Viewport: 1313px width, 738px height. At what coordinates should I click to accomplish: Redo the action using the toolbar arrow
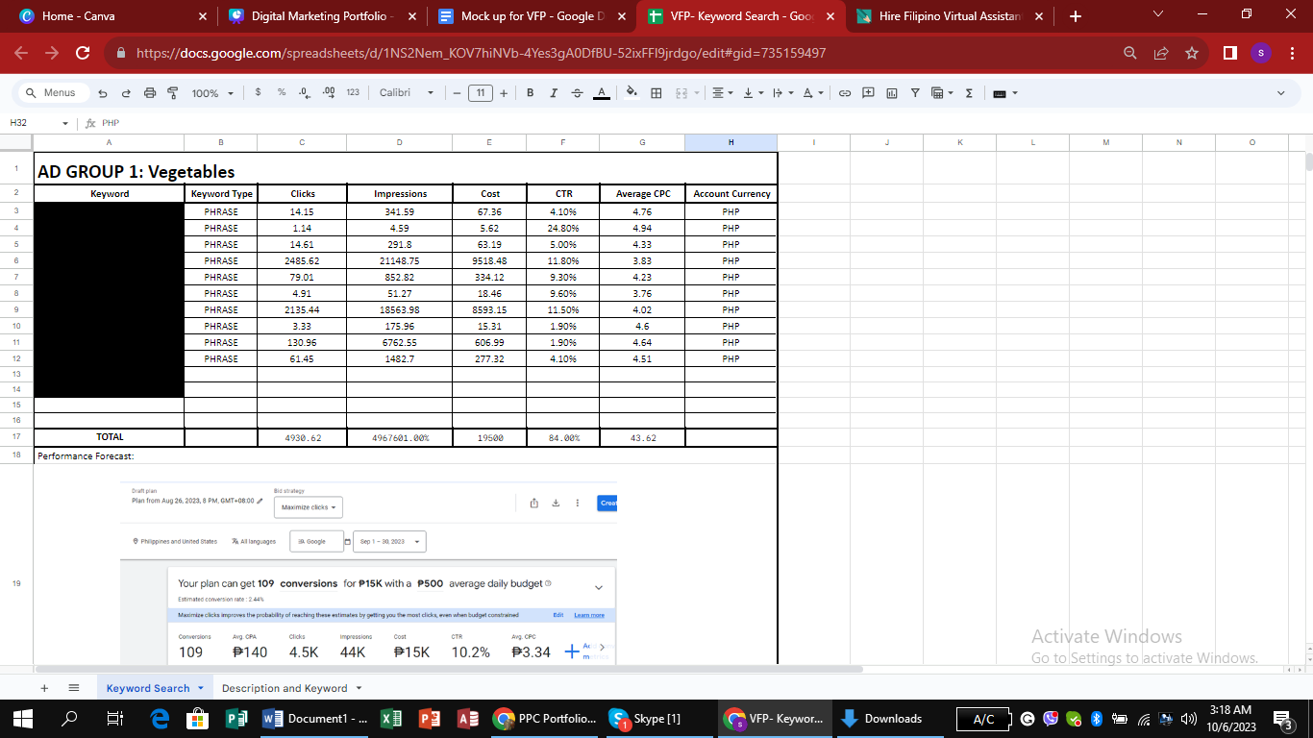126,93
